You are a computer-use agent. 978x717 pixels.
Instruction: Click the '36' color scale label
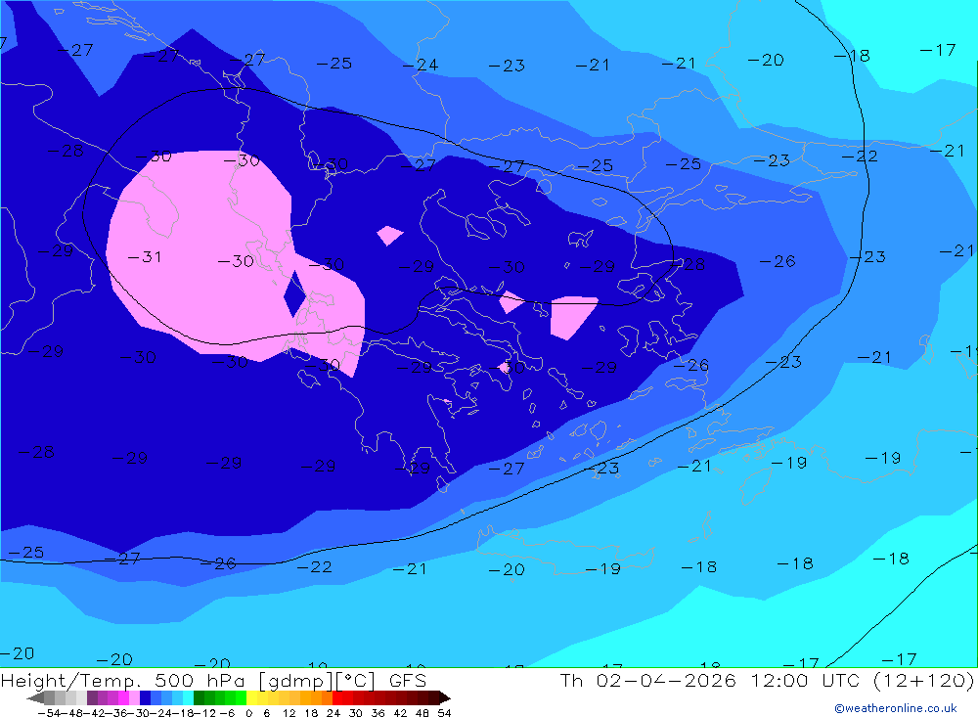tap(378, 713)
